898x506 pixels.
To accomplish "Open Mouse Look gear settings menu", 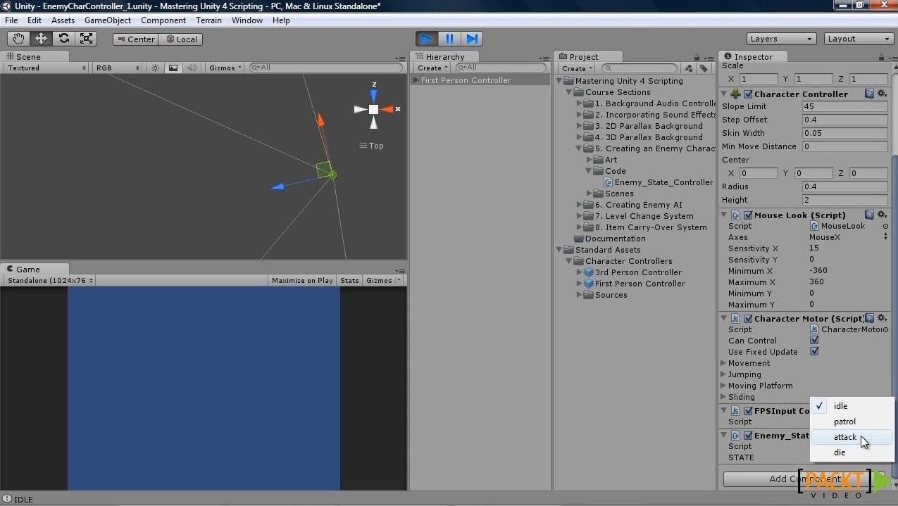I will point(882,215).
